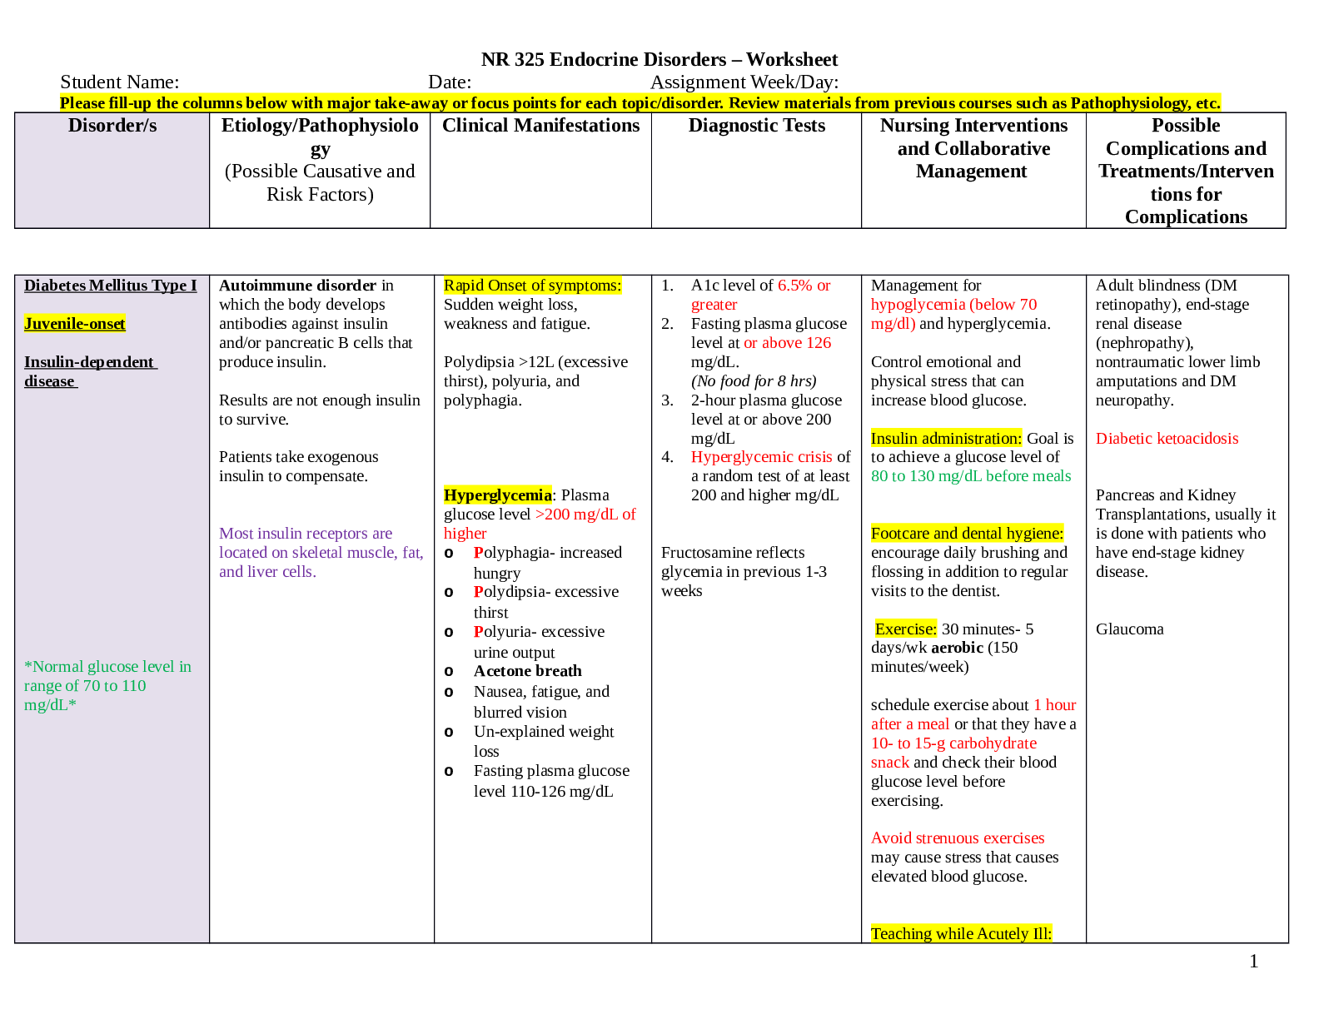Click highlighted 'Footcare and dental hygiene:' text
This screenshot has height=1019, width=1319.
coord(967,534)
